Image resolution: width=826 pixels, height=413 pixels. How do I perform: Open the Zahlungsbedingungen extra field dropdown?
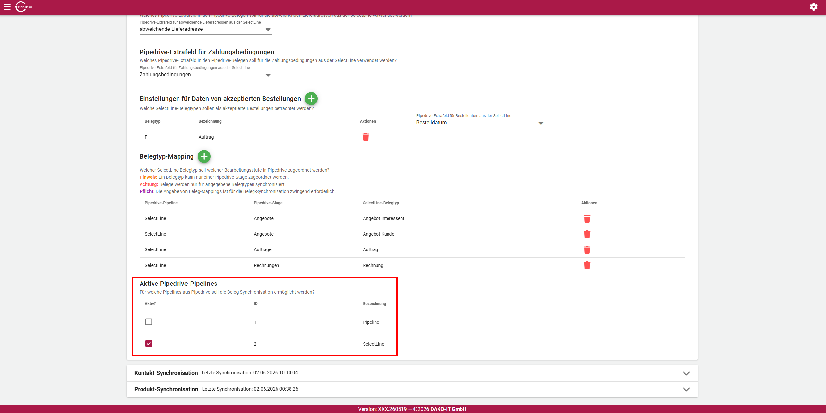pos(205,75)
